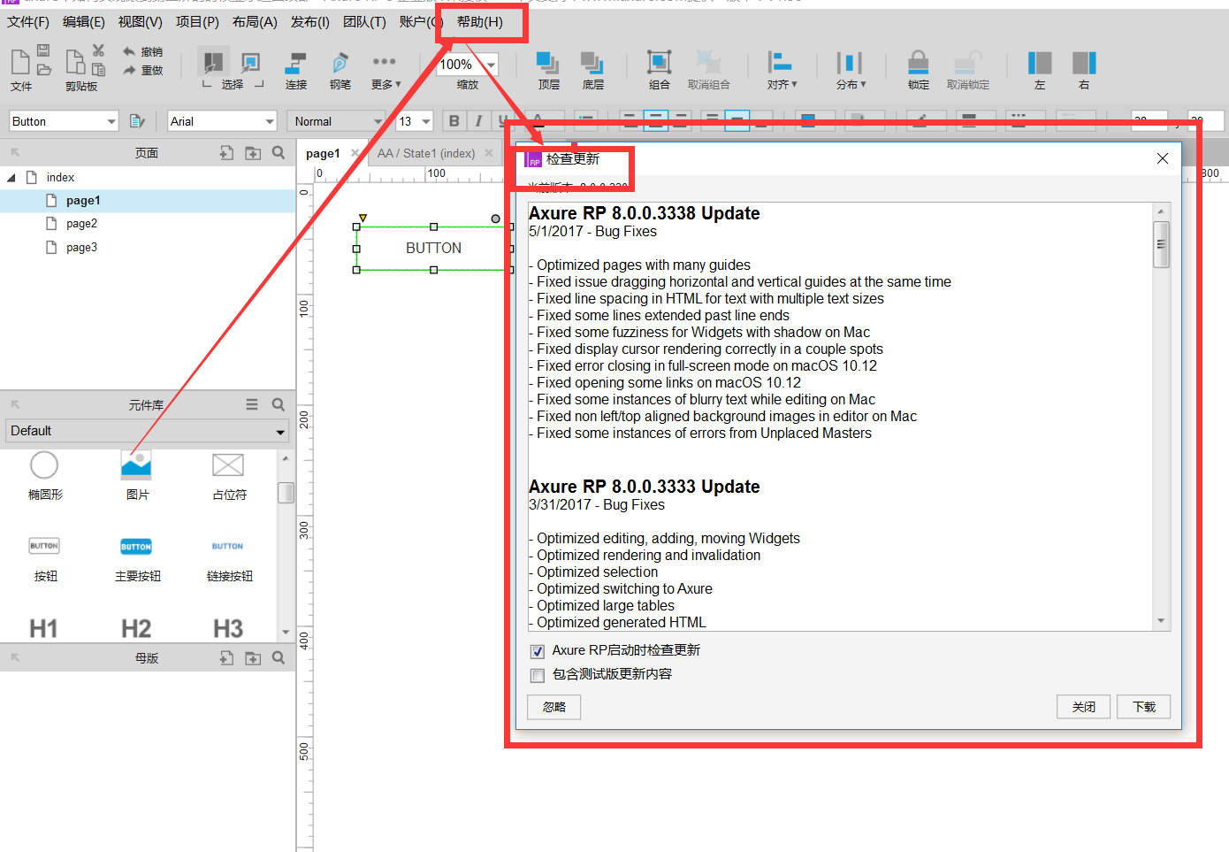
Task: Toggle italic text formatting
Action: (478, 121)
